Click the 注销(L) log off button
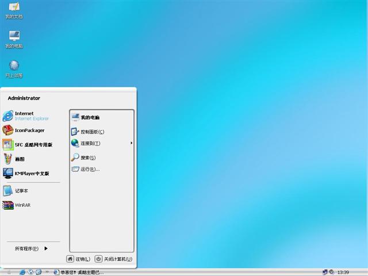Image resolution: width=368 pixels, height=276 pixels. point(78,259)
